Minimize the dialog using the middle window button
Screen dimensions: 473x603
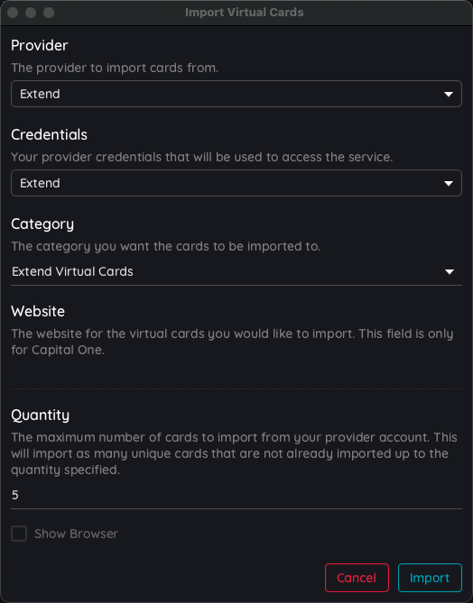coord(31,13)
